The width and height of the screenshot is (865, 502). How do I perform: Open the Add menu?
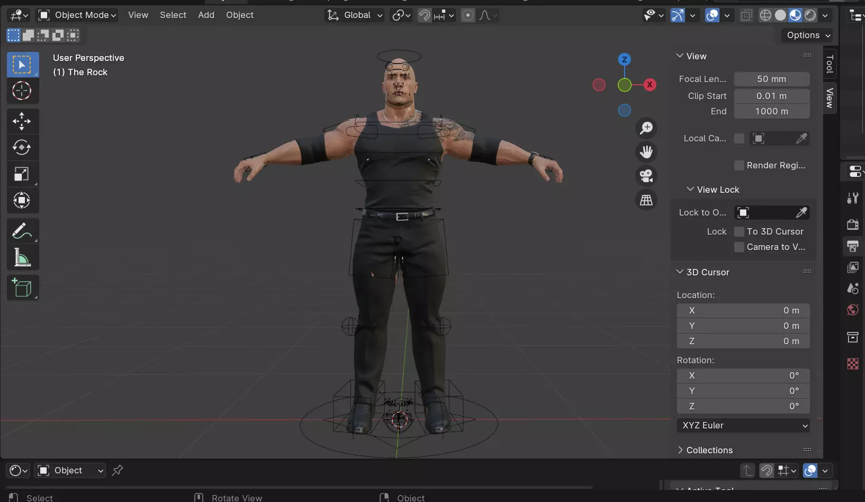tap(206, 15)
